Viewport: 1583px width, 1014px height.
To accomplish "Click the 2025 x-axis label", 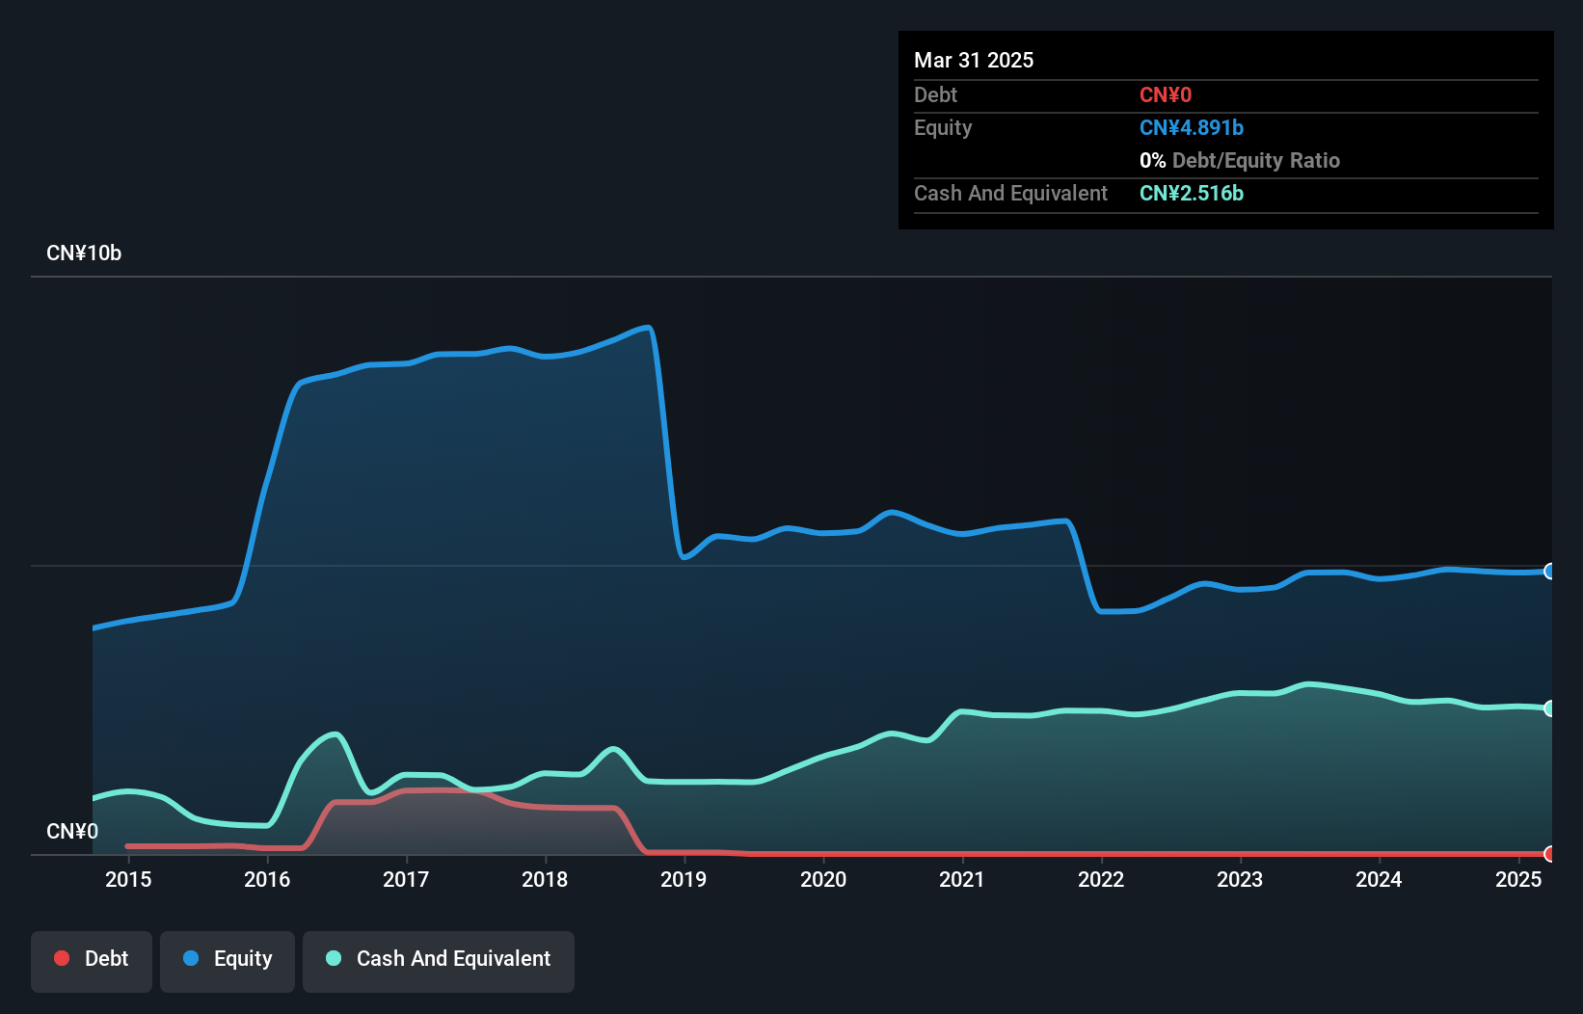I will click(1518, 879).
